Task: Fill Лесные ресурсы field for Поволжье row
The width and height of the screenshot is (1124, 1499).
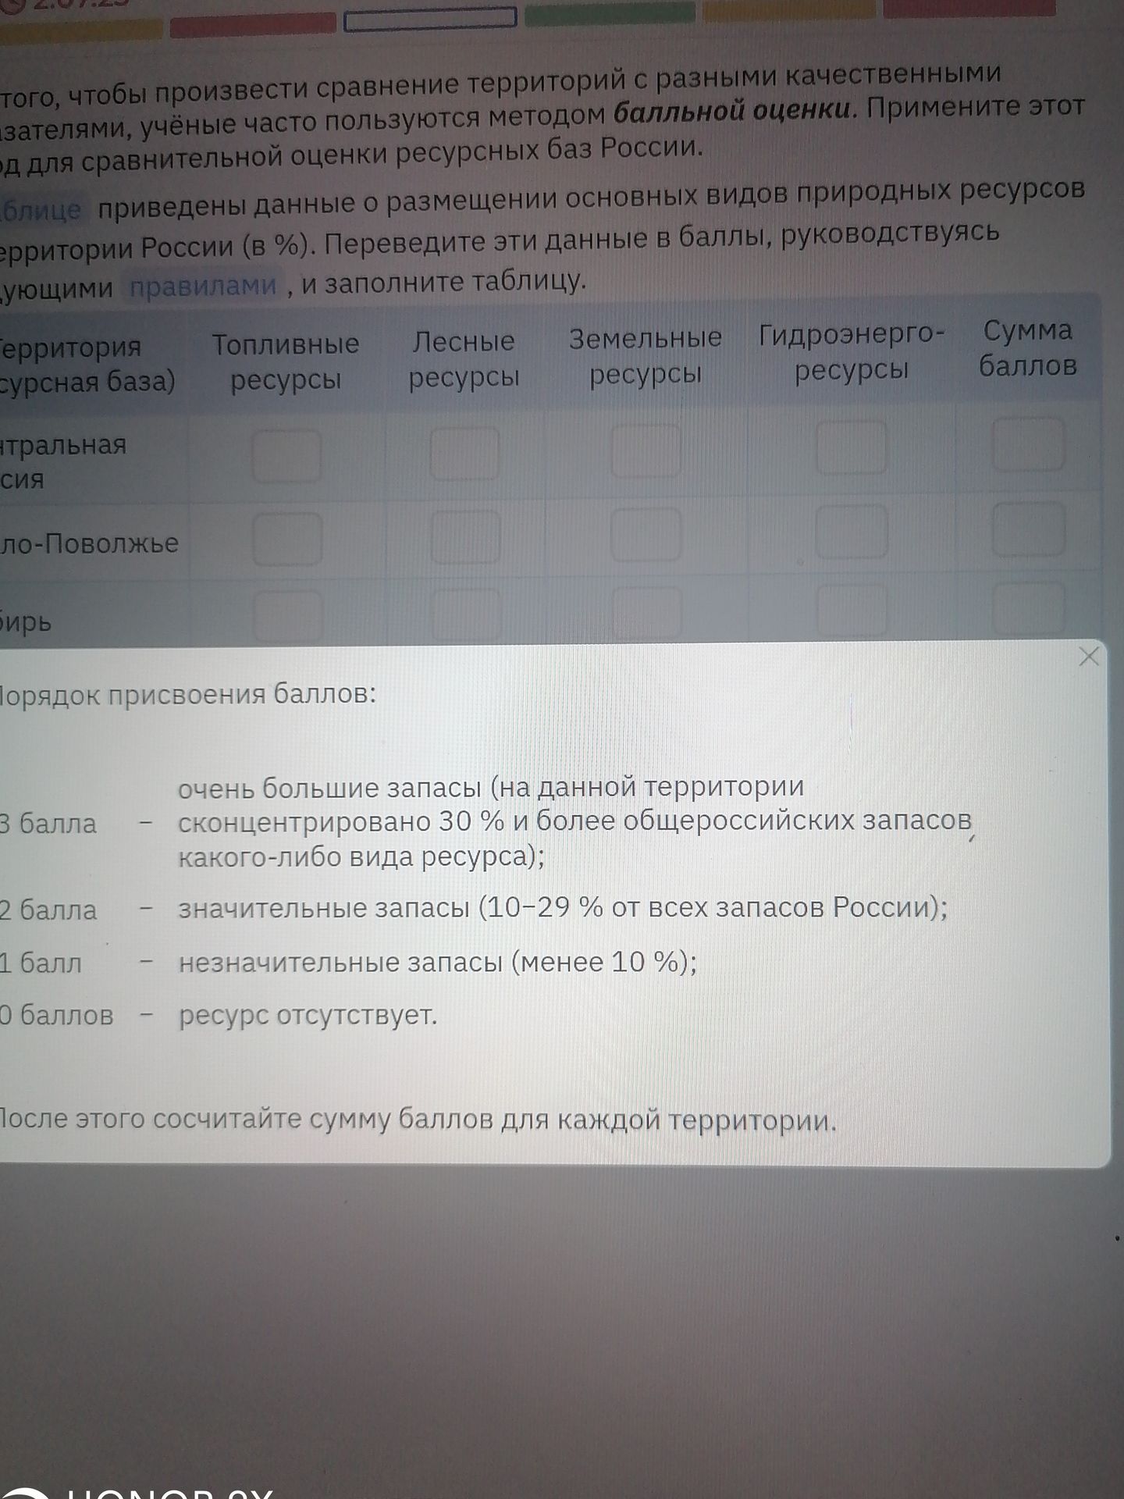Action: click(x=465, y=537)
